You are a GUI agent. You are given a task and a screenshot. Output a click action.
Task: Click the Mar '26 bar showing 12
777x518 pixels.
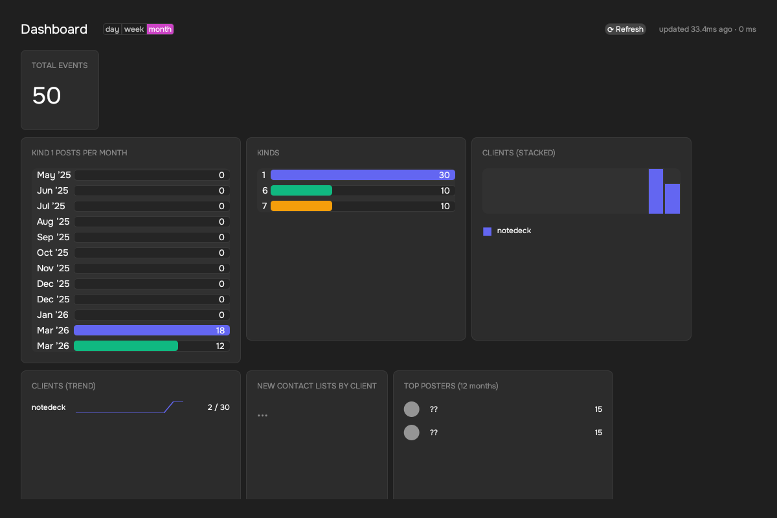pyautogui.click(x=126, y=346)
